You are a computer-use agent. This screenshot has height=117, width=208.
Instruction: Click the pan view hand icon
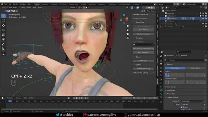pyautogui.click(x=128, y=30)
